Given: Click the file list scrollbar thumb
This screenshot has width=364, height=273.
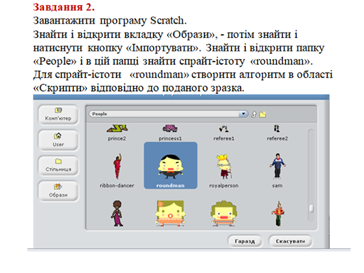Looking at the screenshot, I should pyautogui.click(x=311, y=208).
